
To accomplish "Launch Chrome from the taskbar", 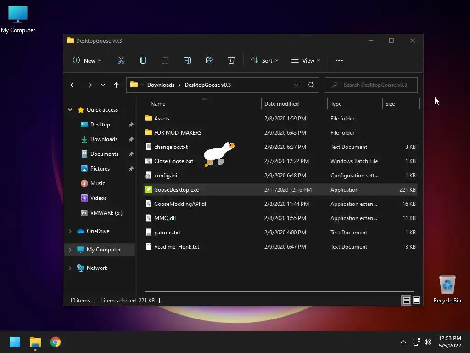I will (x=56, y=342).
